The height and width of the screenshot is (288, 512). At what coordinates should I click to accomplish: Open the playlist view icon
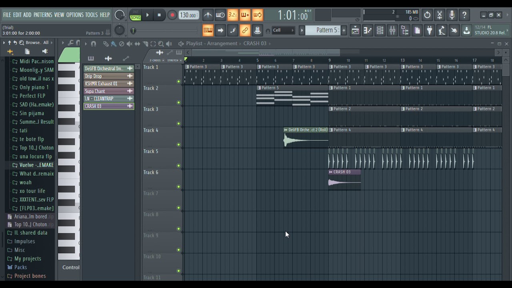355,30
